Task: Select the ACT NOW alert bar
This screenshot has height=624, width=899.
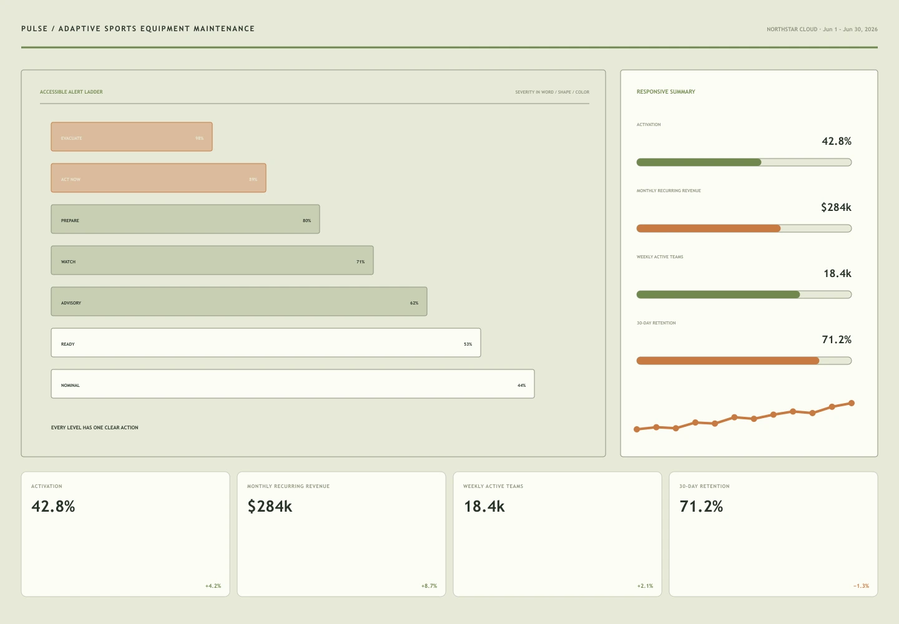Action: tap(159, 178)
